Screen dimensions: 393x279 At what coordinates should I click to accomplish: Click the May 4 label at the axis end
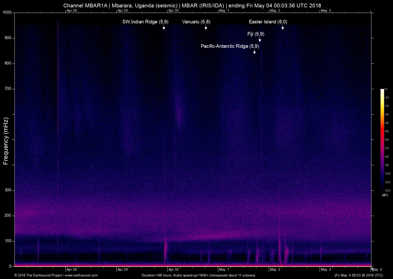(x=377, y=269)
